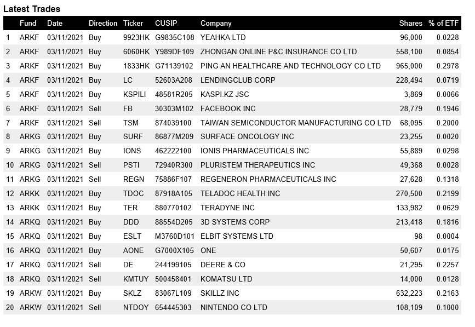Click the % of ETF column header
The width and height of the screenshot is (475, 327).
point(443,24)
